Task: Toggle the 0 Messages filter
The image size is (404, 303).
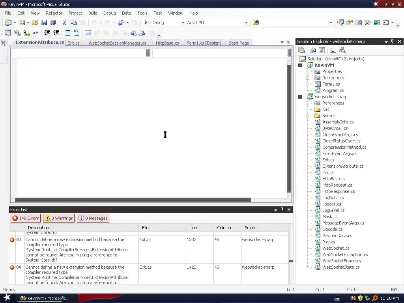Action: pos(93,218)
